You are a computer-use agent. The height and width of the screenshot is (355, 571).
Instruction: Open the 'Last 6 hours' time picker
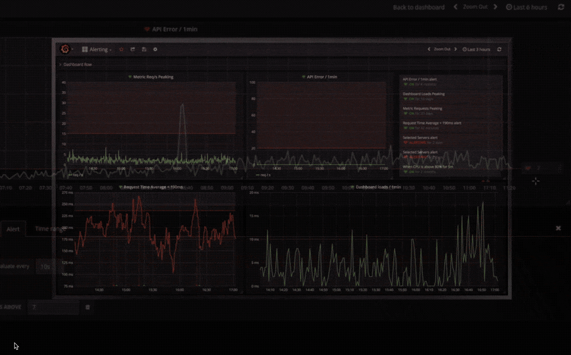pos(527,7)
